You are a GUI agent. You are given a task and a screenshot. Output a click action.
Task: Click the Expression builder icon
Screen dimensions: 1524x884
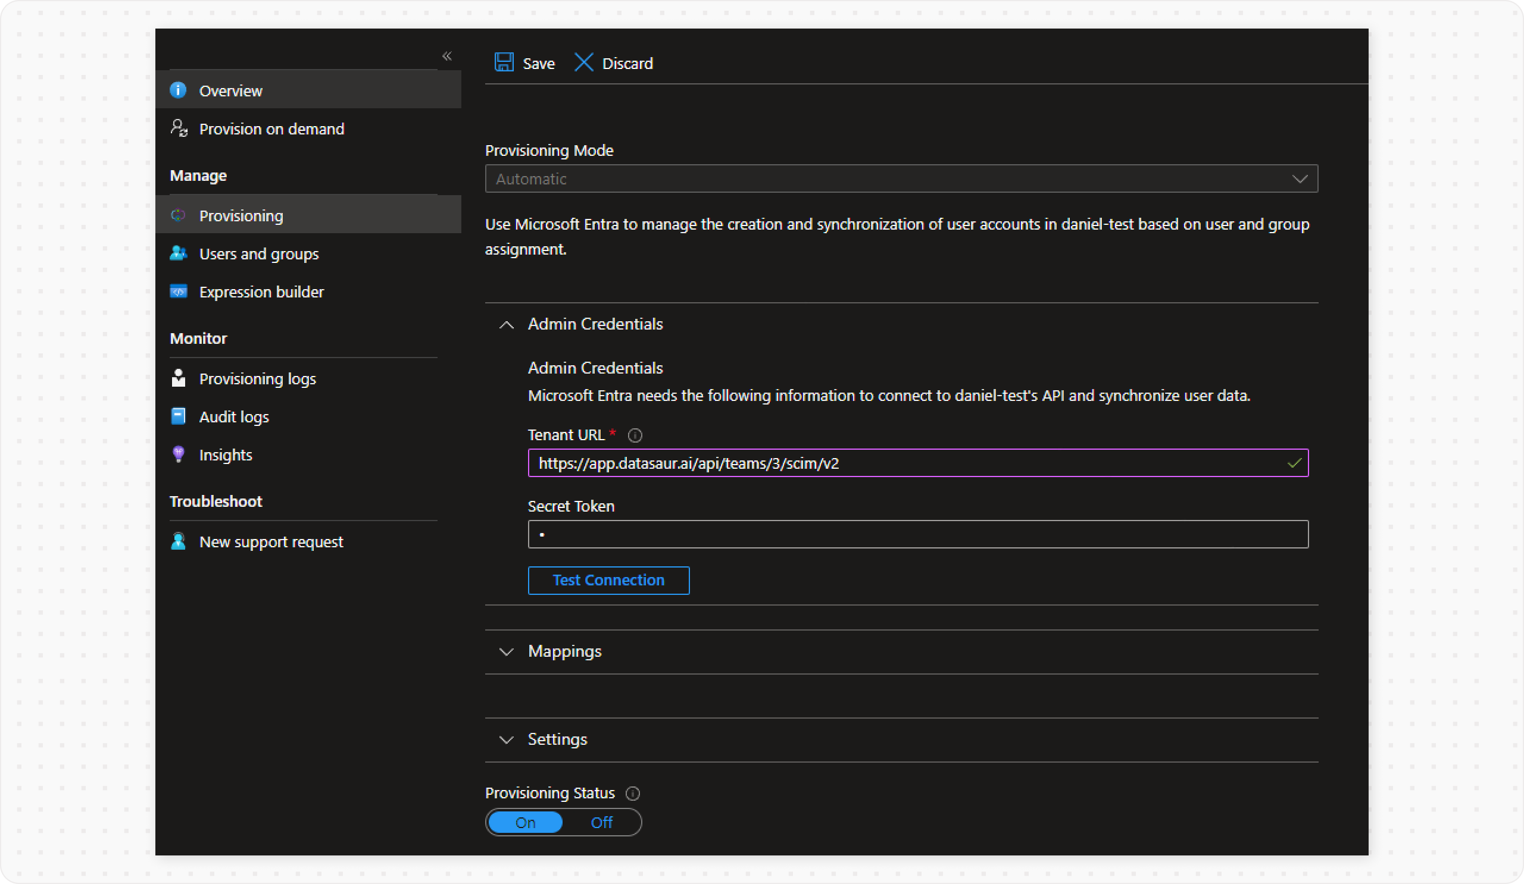point(179,292)
